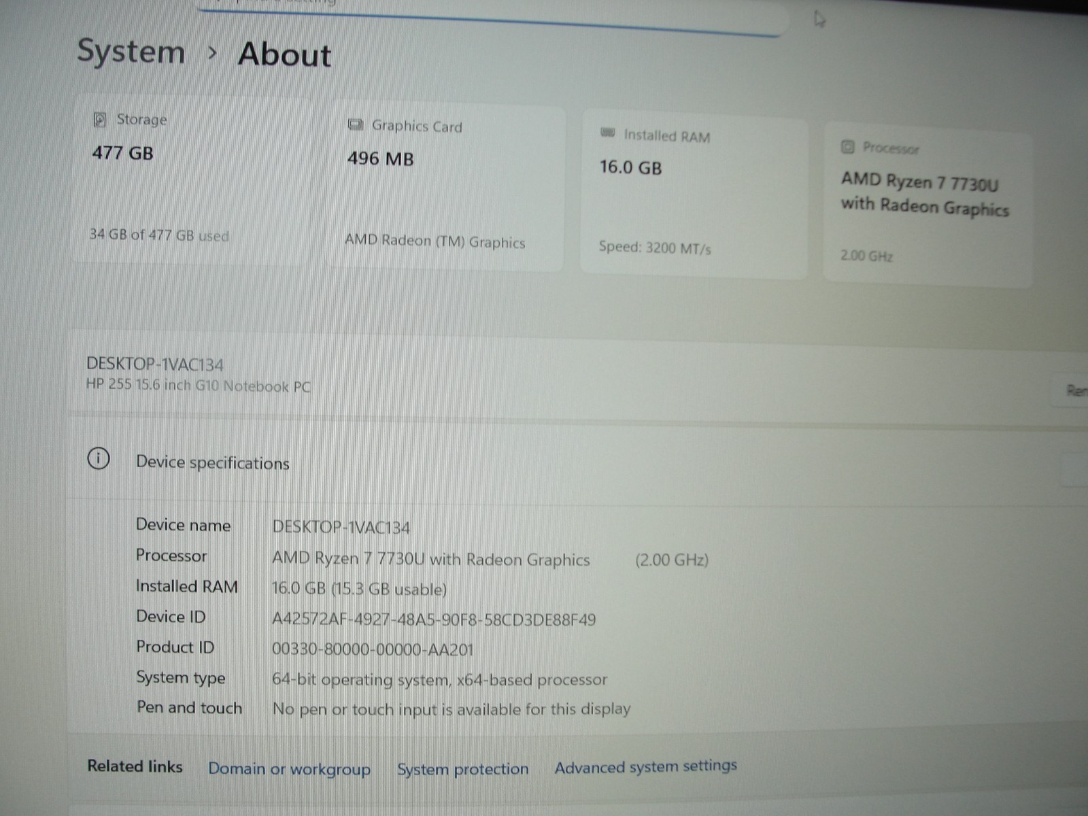Select Device ID value A42572AF-4927-48A5-90F8-58CD3DE88F49
Screen dimensions: 1088x816
click(434, 619)
